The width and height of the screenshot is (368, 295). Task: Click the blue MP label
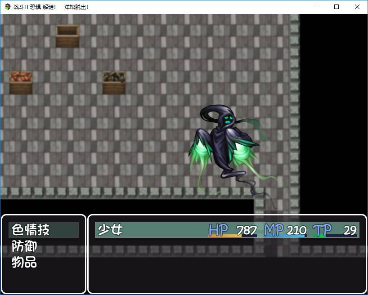pos(274,230)
